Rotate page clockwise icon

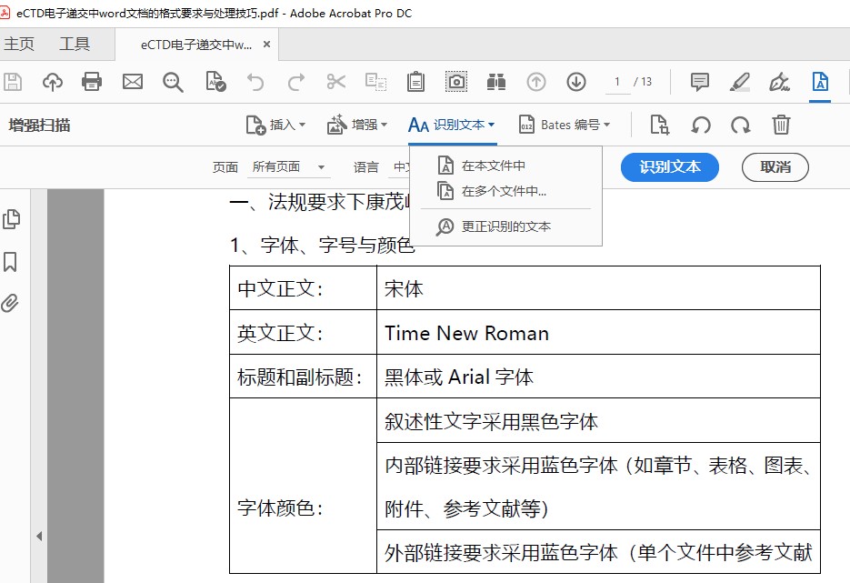[x=741, y=125]
